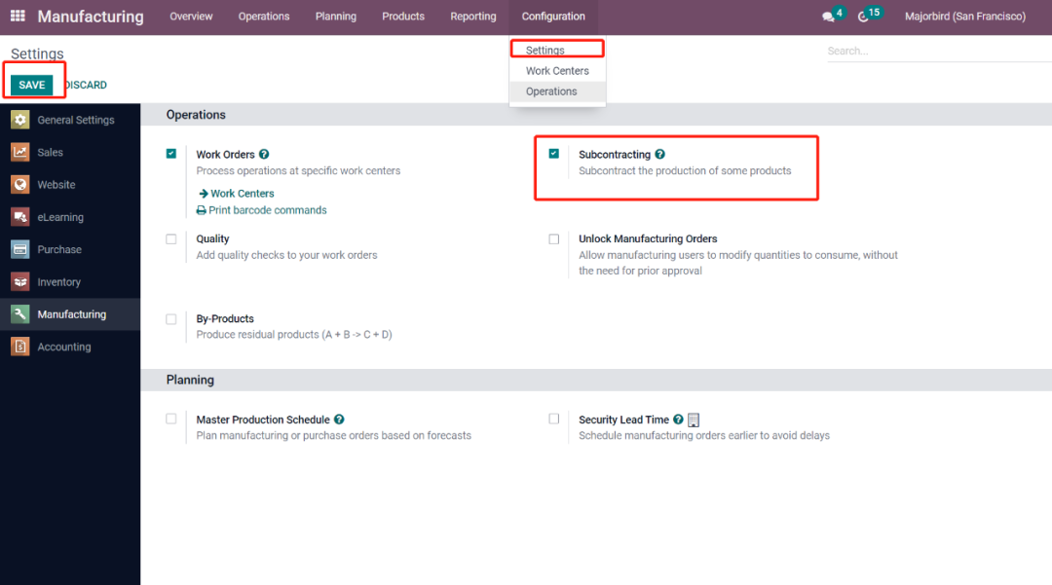Click inside the settings Search field

935,51
